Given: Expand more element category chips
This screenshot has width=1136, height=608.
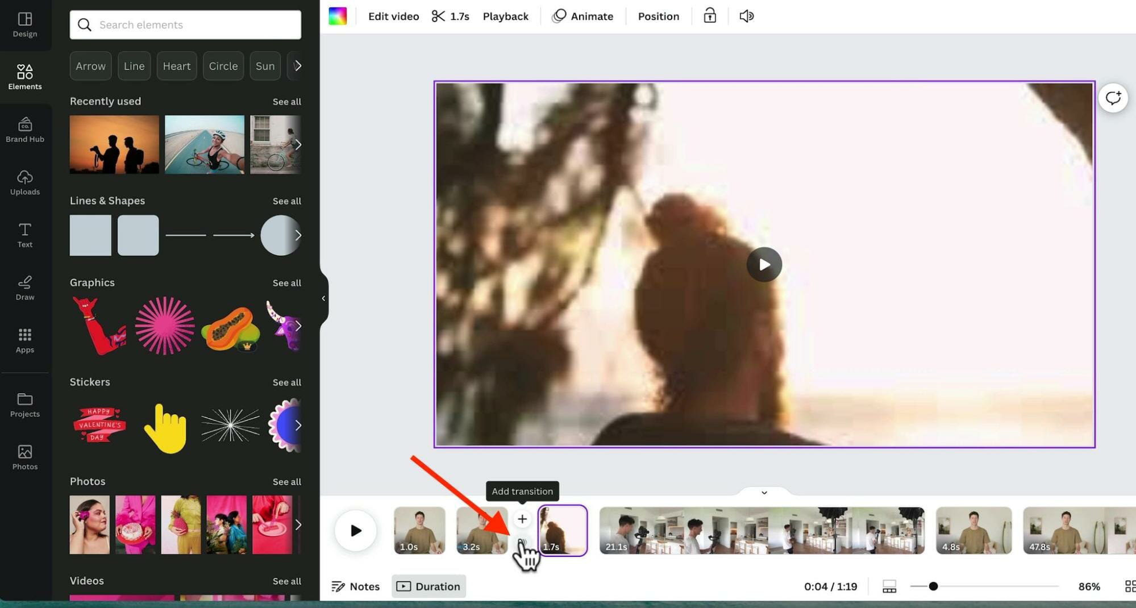Looking at the screenshot, I should [298, 65].
